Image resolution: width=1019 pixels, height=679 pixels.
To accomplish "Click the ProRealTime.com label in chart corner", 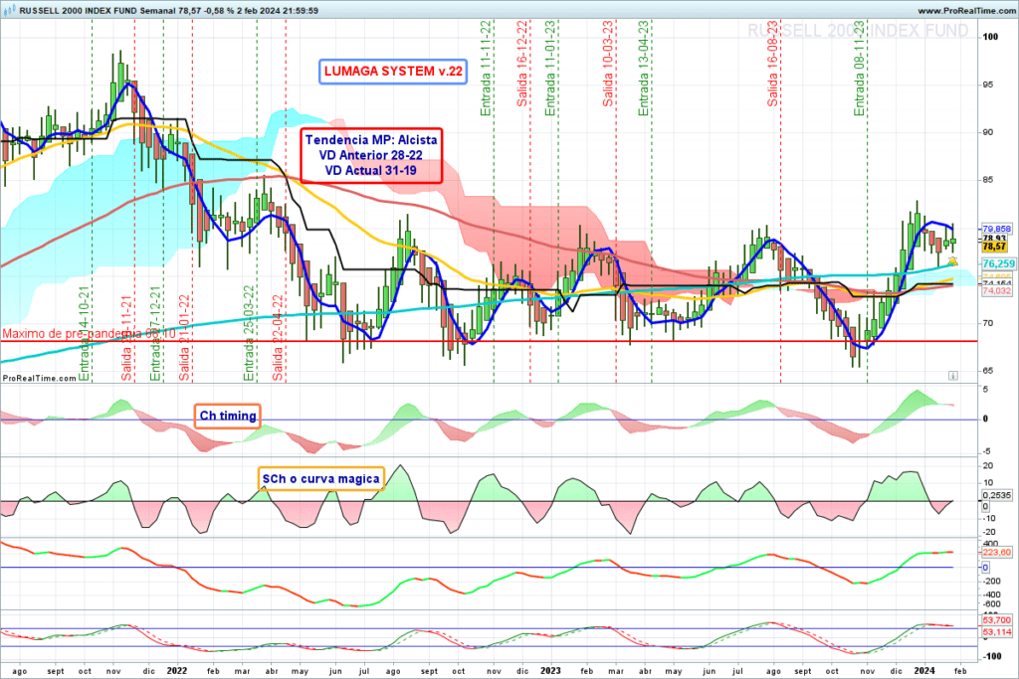I will [x=40, y=378].
